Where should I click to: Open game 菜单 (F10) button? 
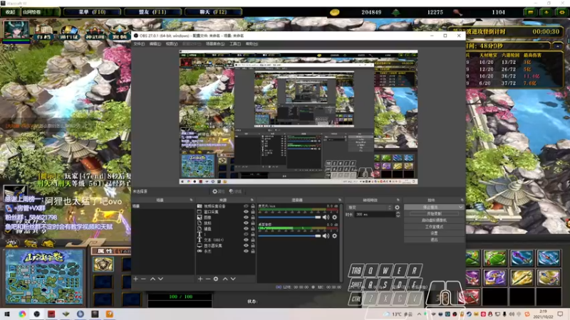pos(92,12)
